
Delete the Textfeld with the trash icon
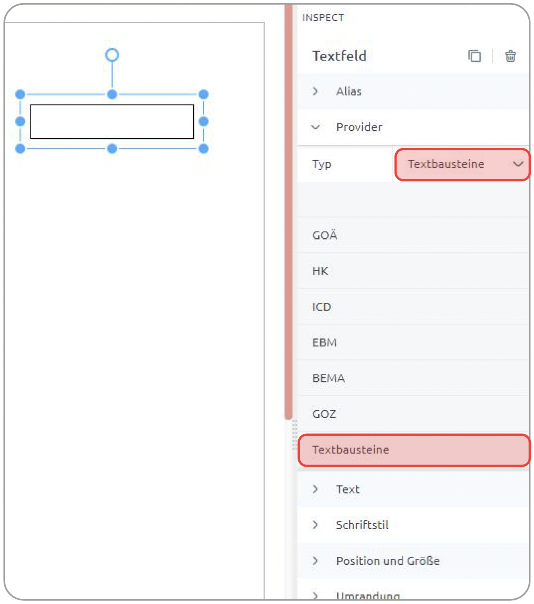510,56
